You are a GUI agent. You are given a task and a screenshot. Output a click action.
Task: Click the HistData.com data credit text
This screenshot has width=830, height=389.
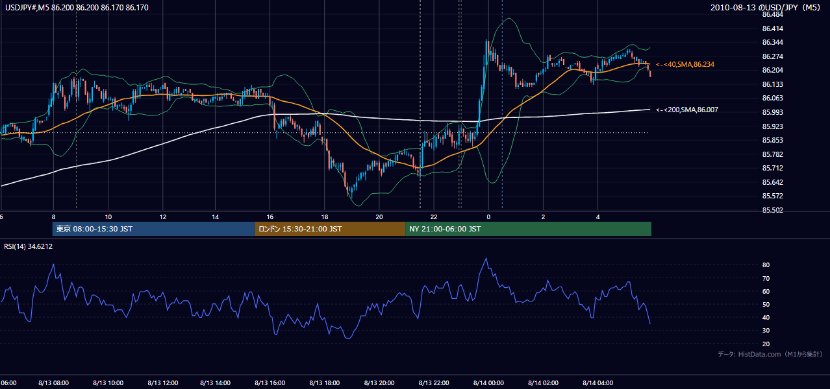770,354
